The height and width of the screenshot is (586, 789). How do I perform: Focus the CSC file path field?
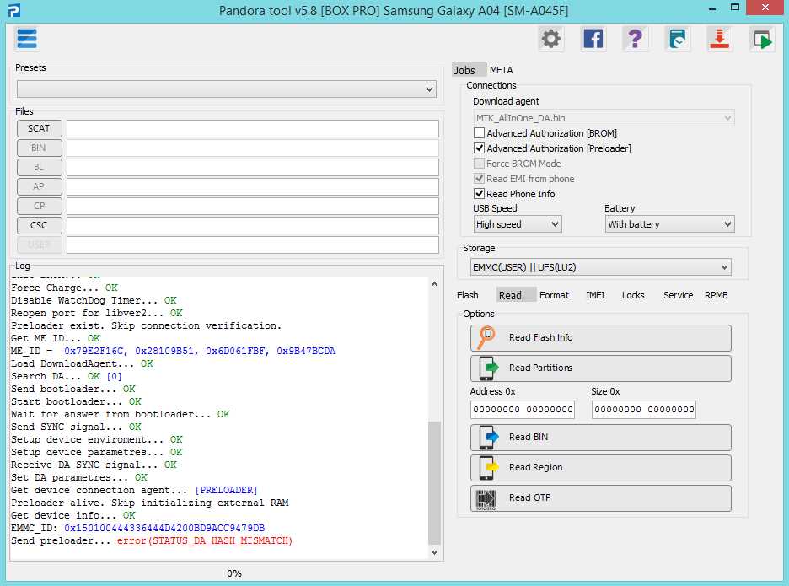pyautogui.click(x=253, y=225)
